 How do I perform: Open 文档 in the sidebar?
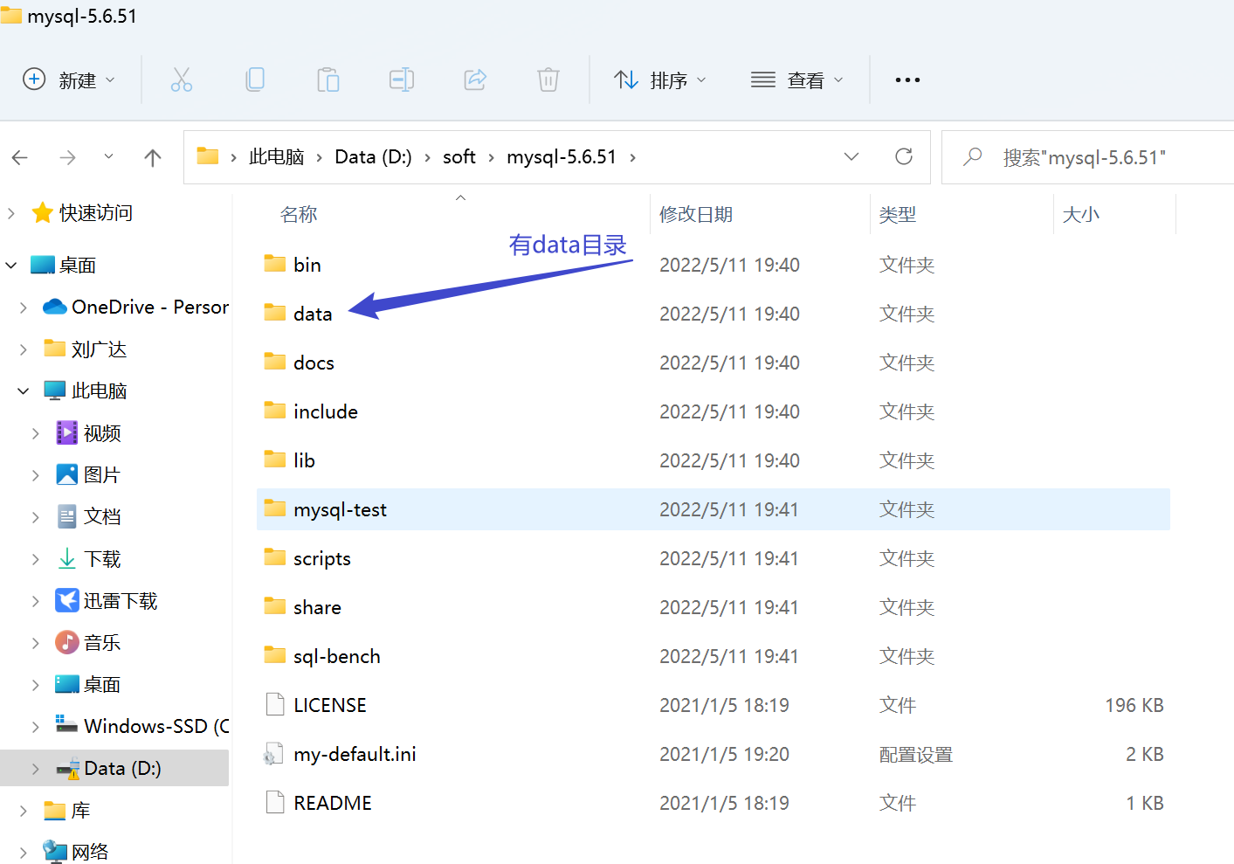pos(102,517)
